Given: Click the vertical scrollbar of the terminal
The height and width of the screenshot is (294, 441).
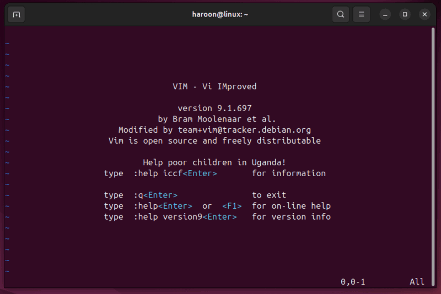Looking at the screenshot, I should pos(433,156).
